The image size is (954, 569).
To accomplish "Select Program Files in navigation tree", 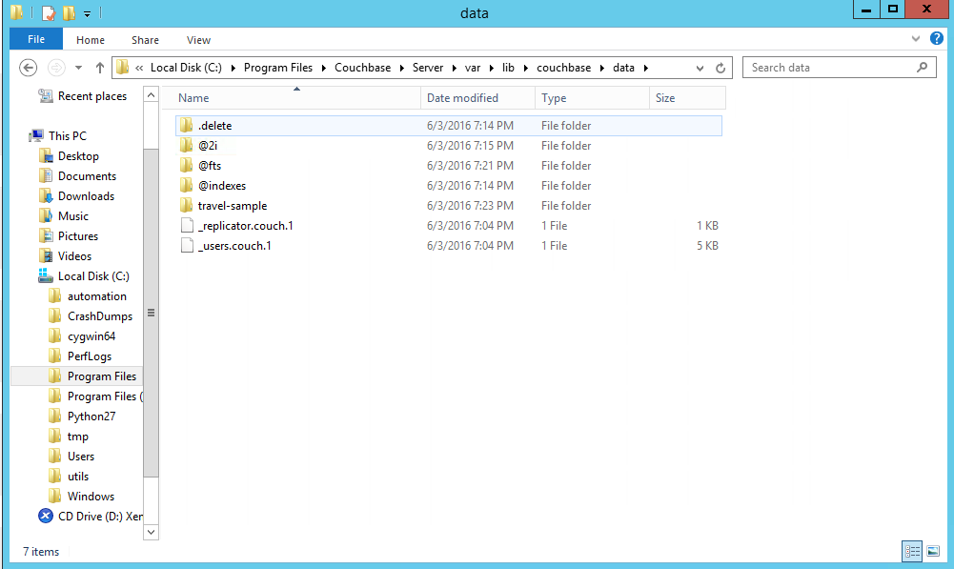I will coord(101,376).
